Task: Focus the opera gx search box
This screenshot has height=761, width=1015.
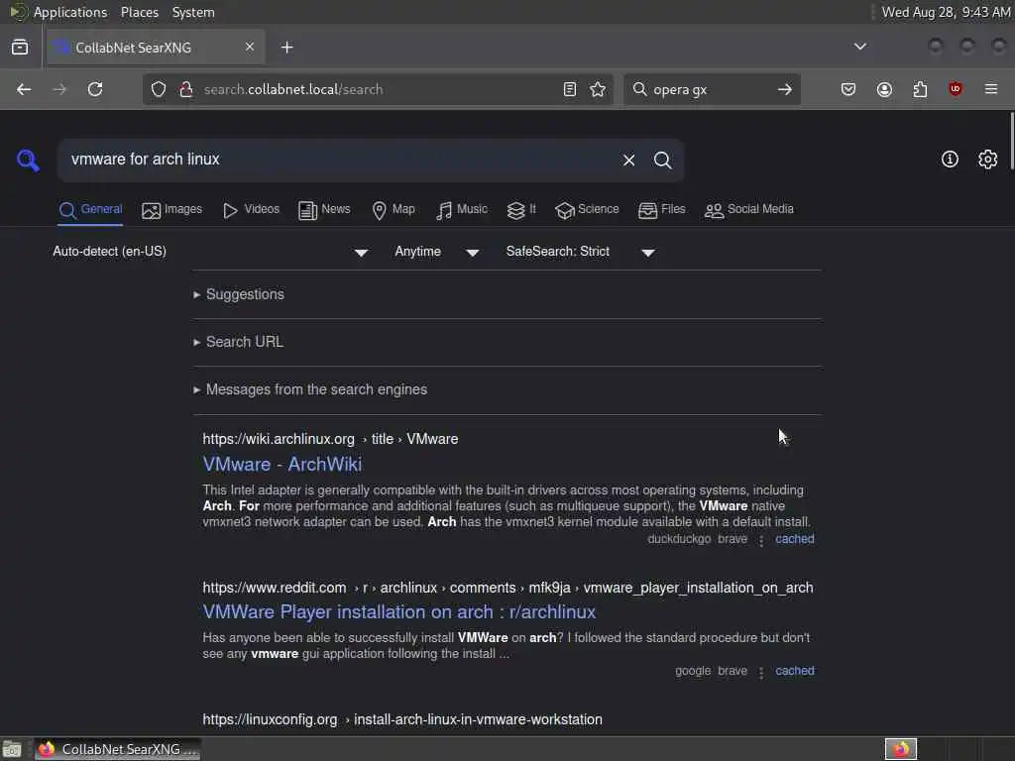Action: [710, 89]
